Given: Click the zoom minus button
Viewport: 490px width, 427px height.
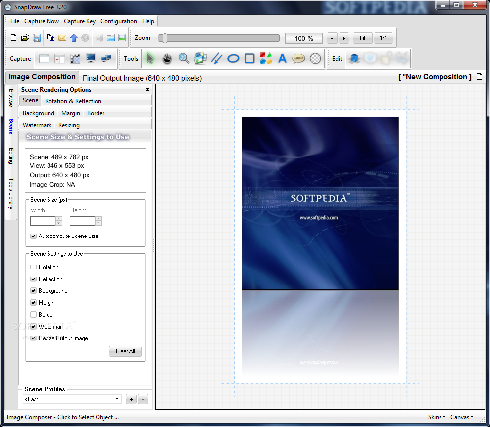Looking at the screenshot, I should click(332, 38).
